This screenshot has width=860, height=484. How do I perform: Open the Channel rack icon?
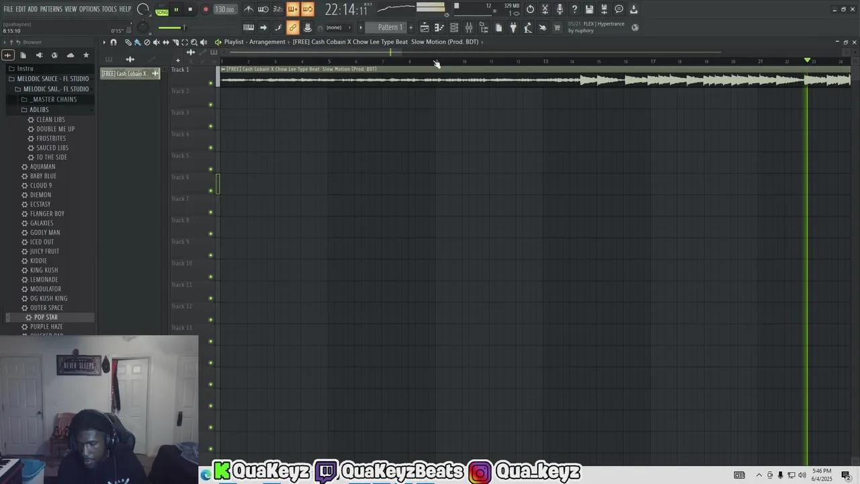(454, 28)
